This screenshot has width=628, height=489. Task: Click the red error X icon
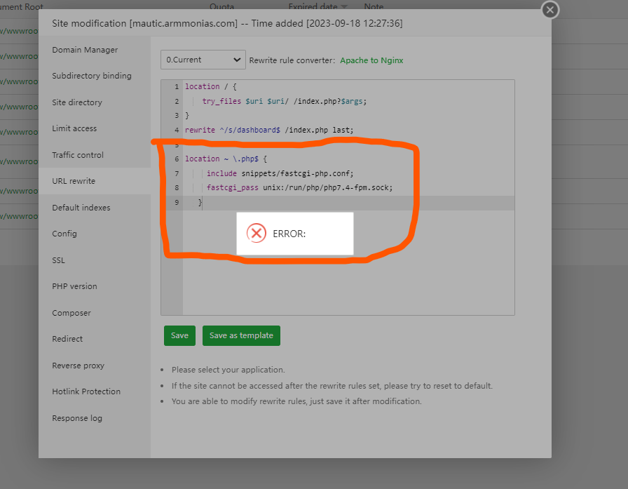(x=257, y=234)
